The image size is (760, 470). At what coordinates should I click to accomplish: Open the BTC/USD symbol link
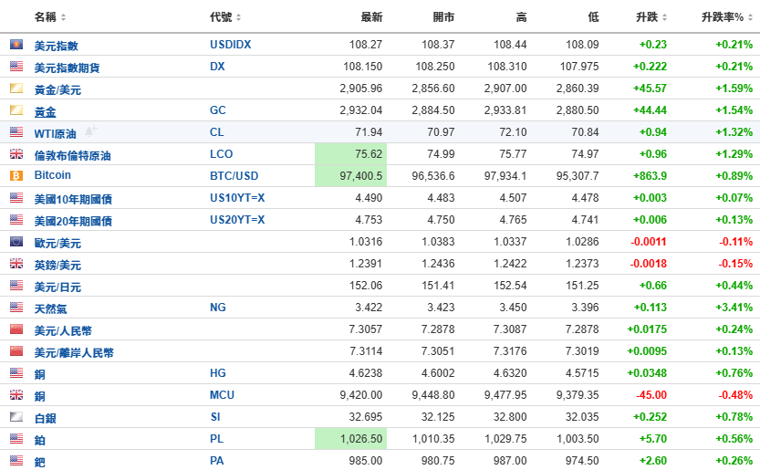coord(234,176)
